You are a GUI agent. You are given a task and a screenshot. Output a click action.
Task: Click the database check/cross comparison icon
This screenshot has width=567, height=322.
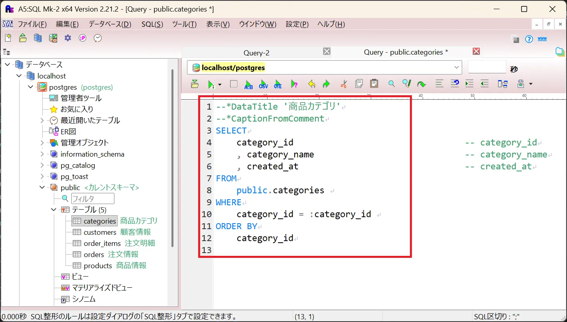pos(53,38)
